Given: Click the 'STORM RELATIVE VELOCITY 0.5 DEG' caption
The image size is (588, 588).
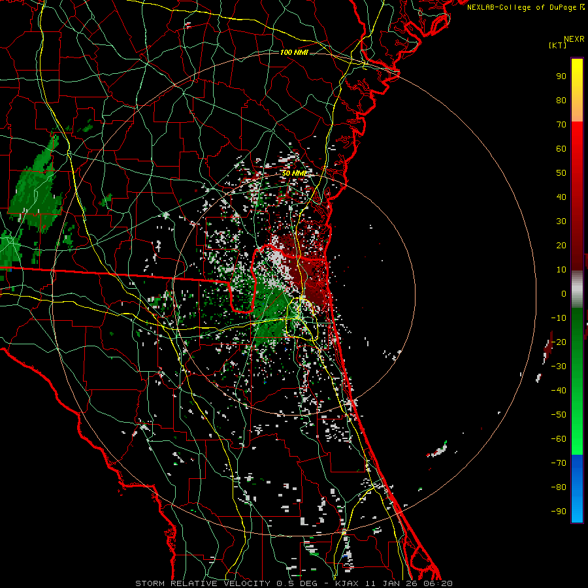Looking at the screenshot, I should (226, 583).
